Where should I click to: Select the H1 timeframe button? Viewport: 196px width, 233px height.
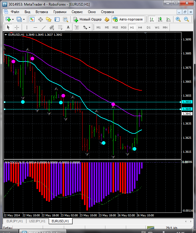click(x=132, y=27)
